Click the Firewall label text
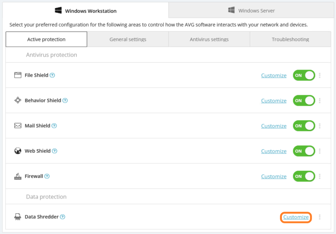The width and height of the screenshot is (336, 234). (34, 176)
